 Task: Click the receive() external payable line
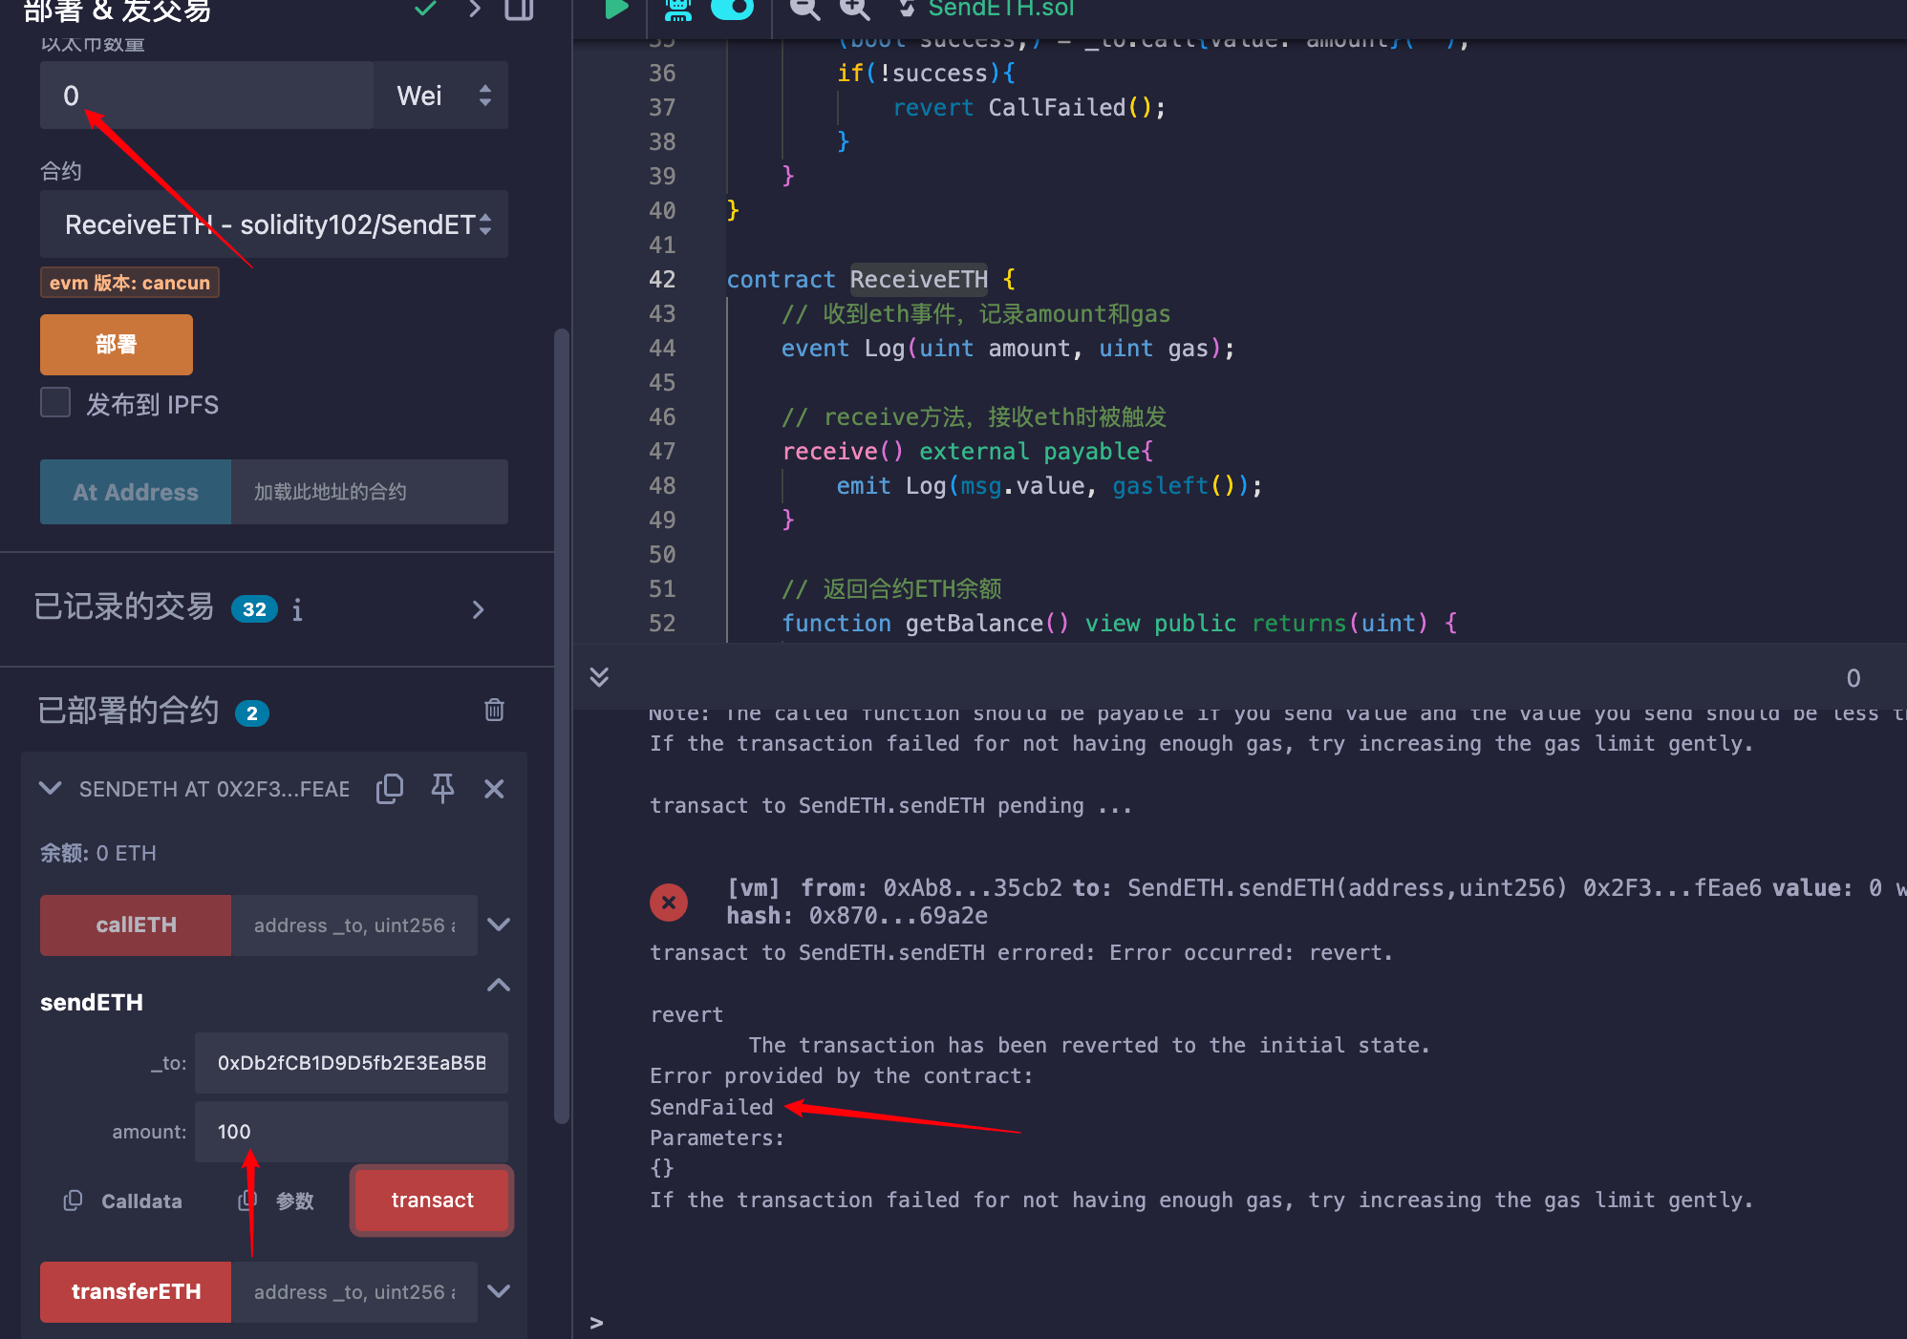[x=968, y=451]
